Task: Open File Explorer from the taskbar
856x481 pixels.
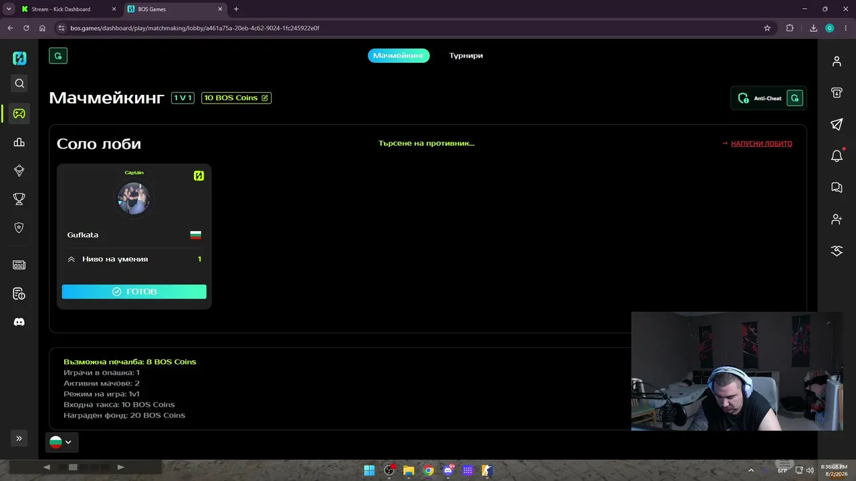Action: [409, 470]
